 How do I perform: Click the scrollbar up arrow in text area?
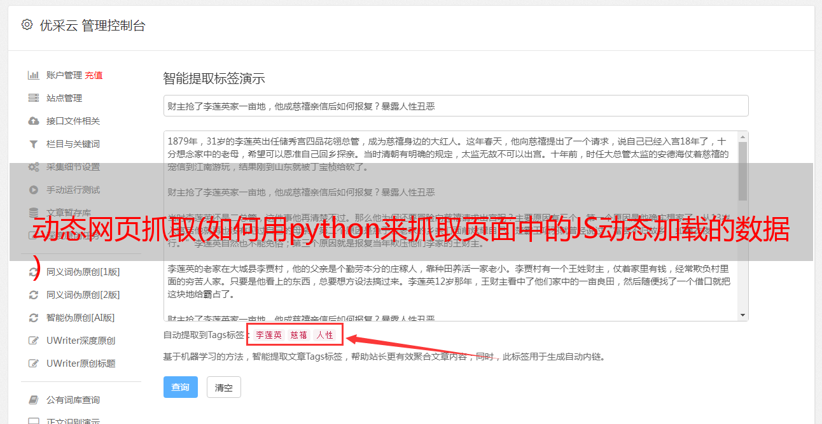(x=742, y=137)
